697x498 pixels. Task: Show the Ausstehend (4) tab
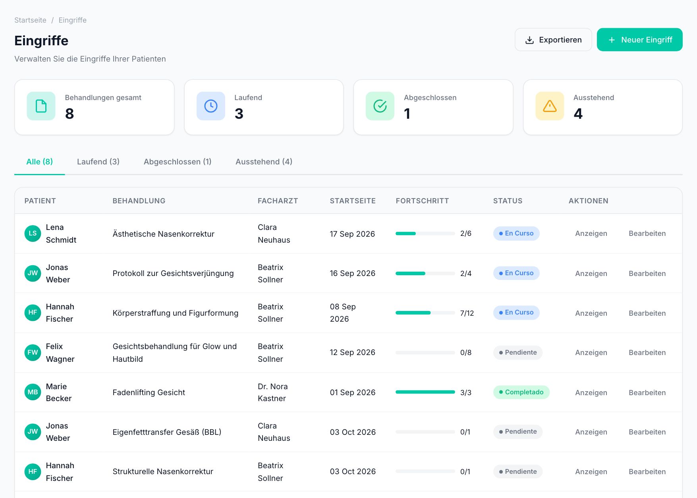click(264, 162)
